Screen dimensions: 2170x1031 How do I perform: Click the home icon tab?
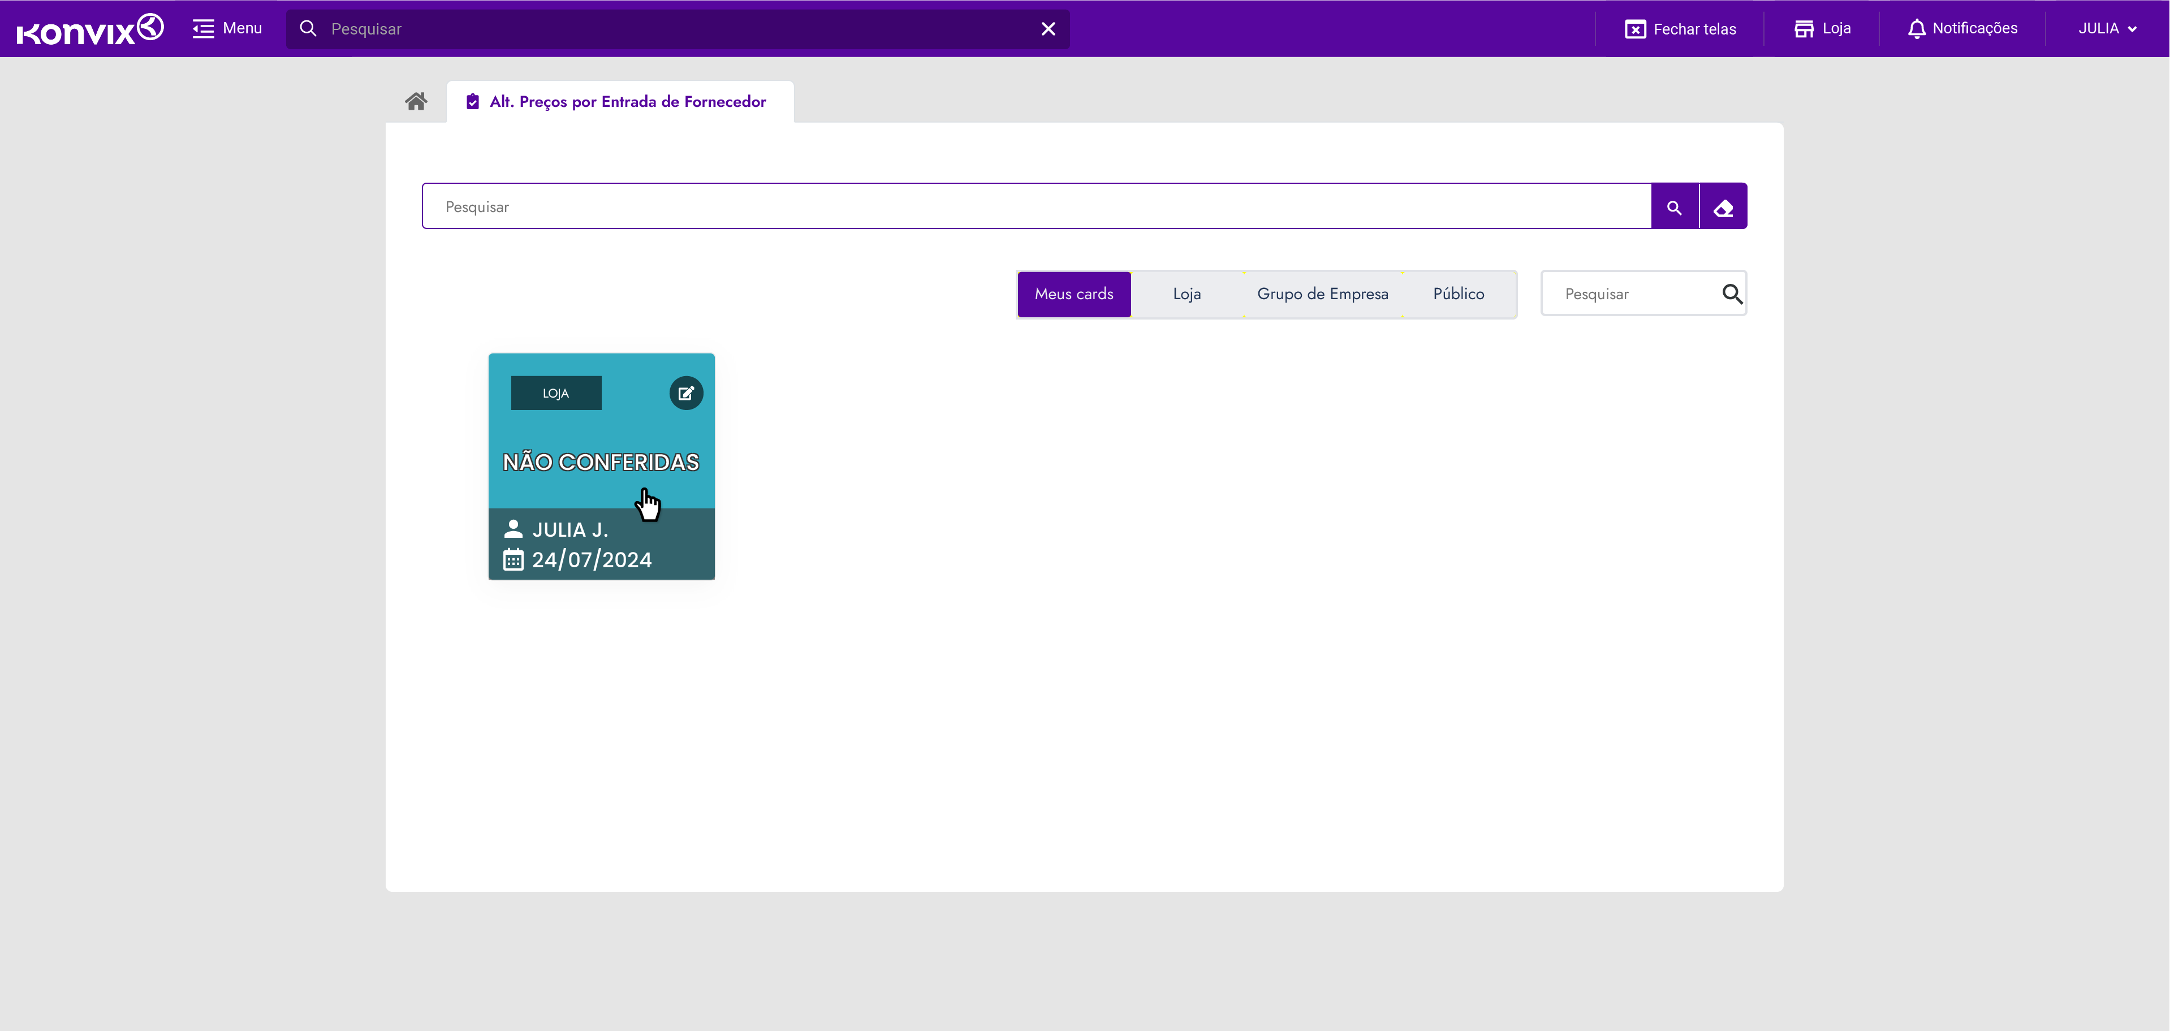coord(416,101)
